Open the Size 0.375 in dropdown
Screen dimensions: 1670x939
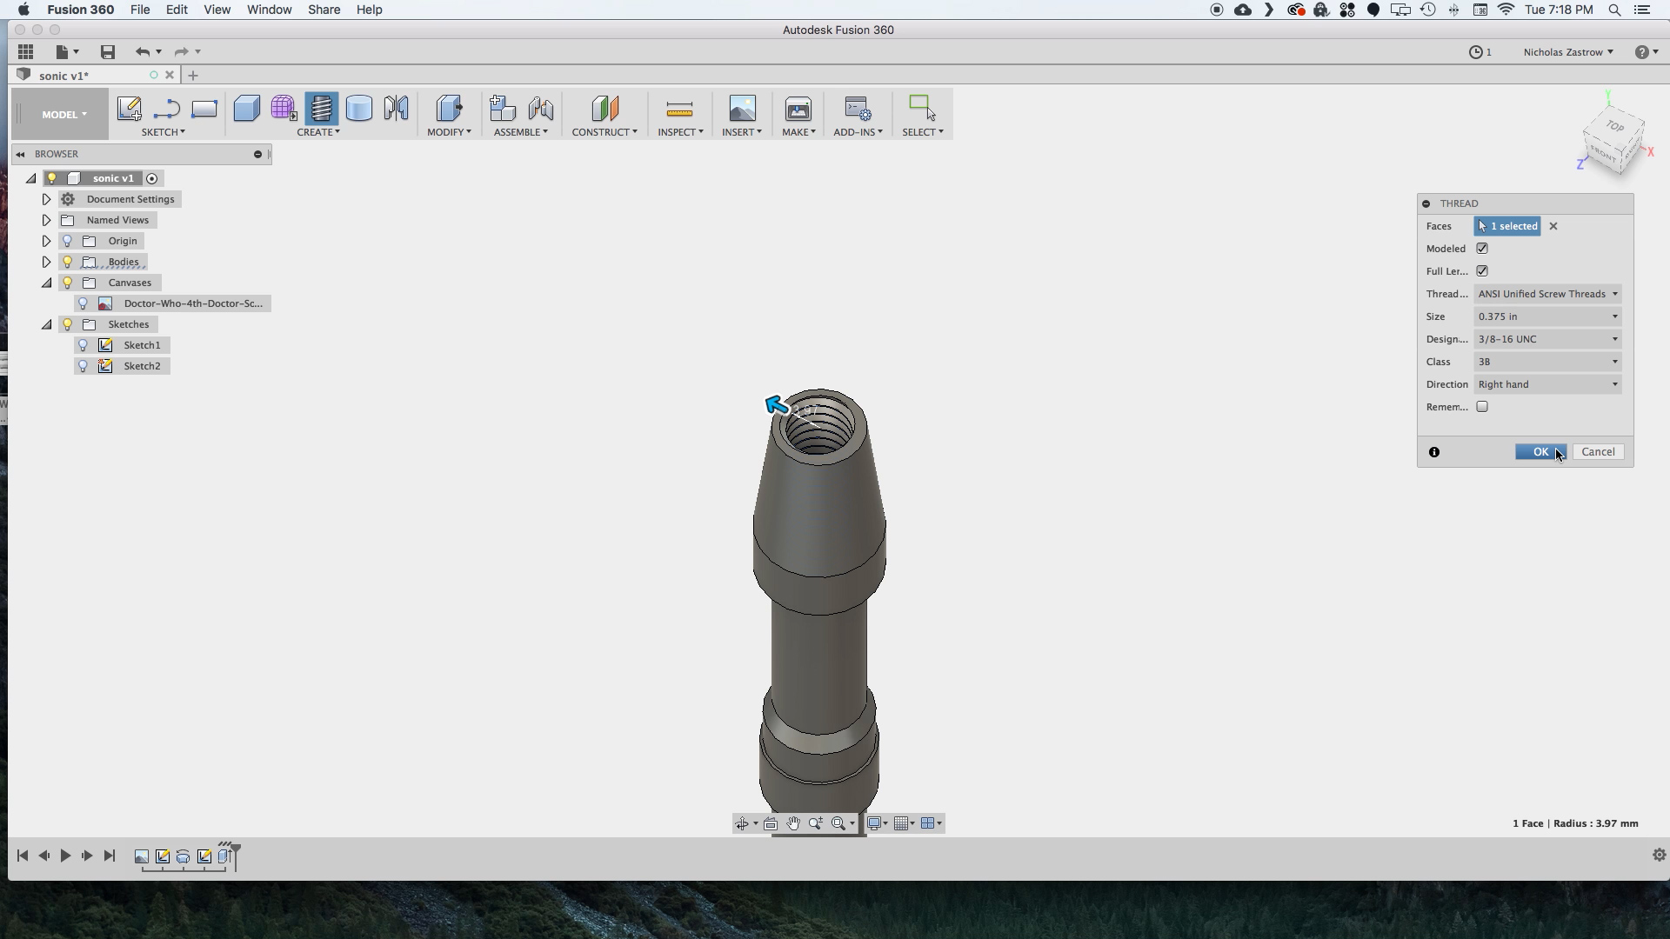1547,316
